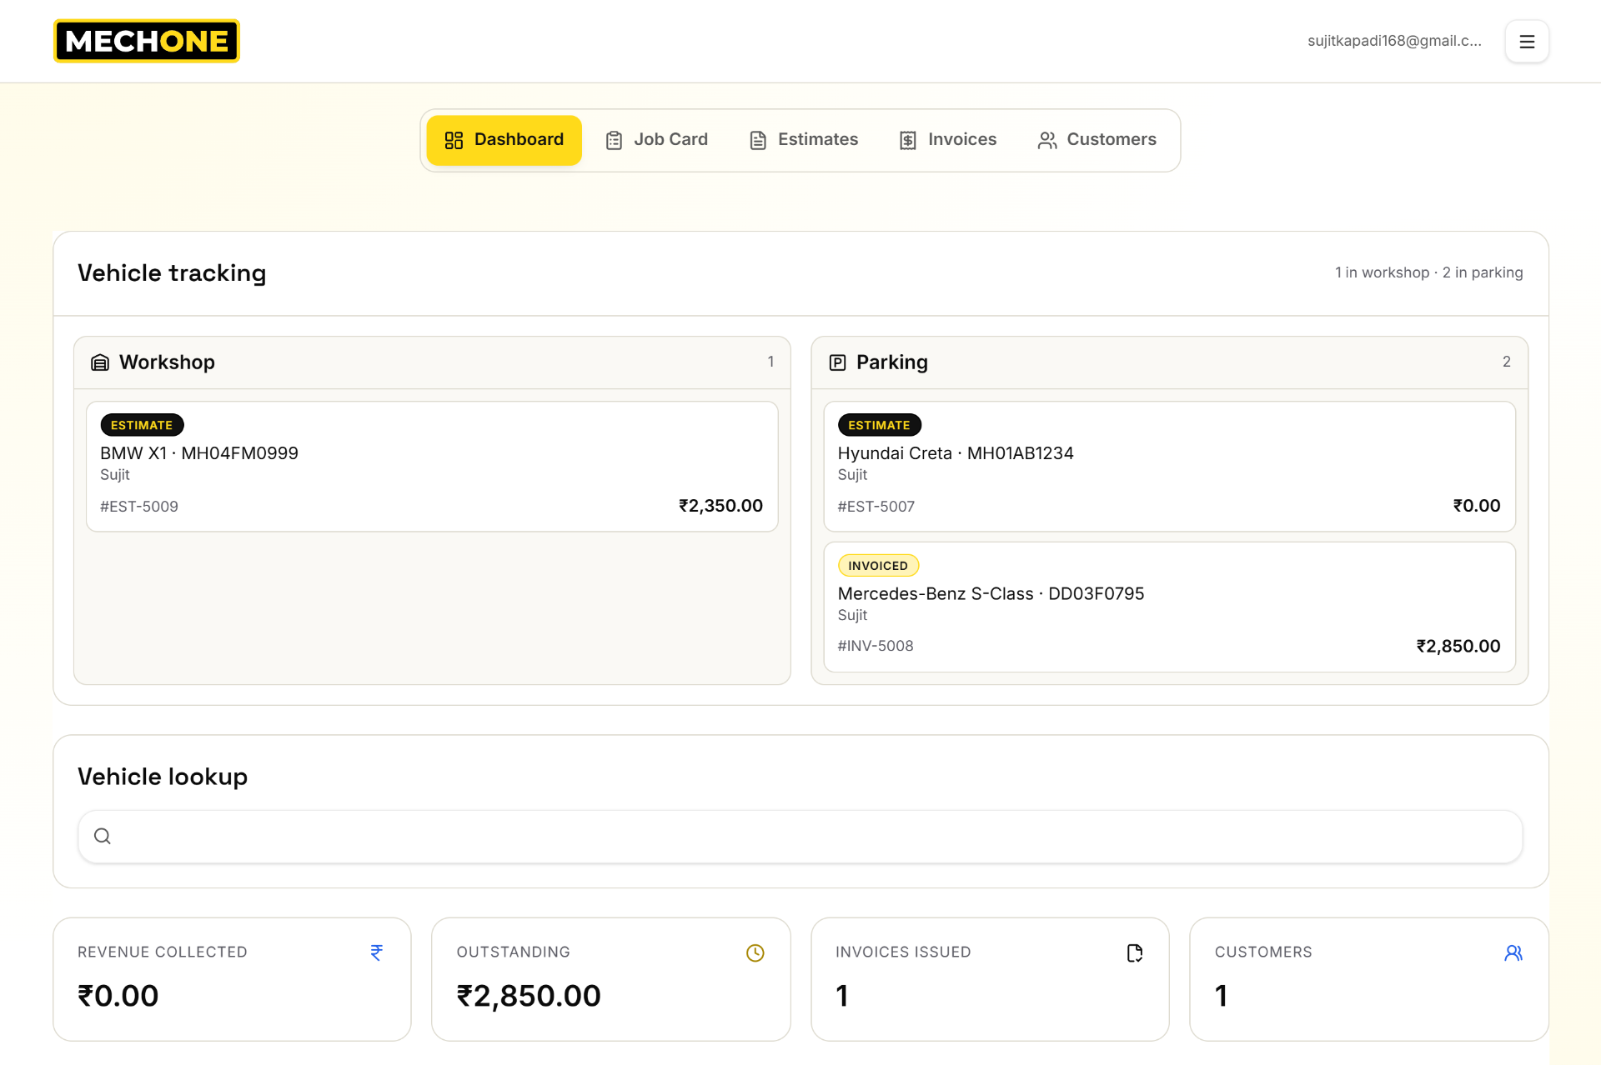The height and width of the screenshot is (1065, 1601).
Task: Click the #EST-5009 reference
Action: tap(139, 507)
